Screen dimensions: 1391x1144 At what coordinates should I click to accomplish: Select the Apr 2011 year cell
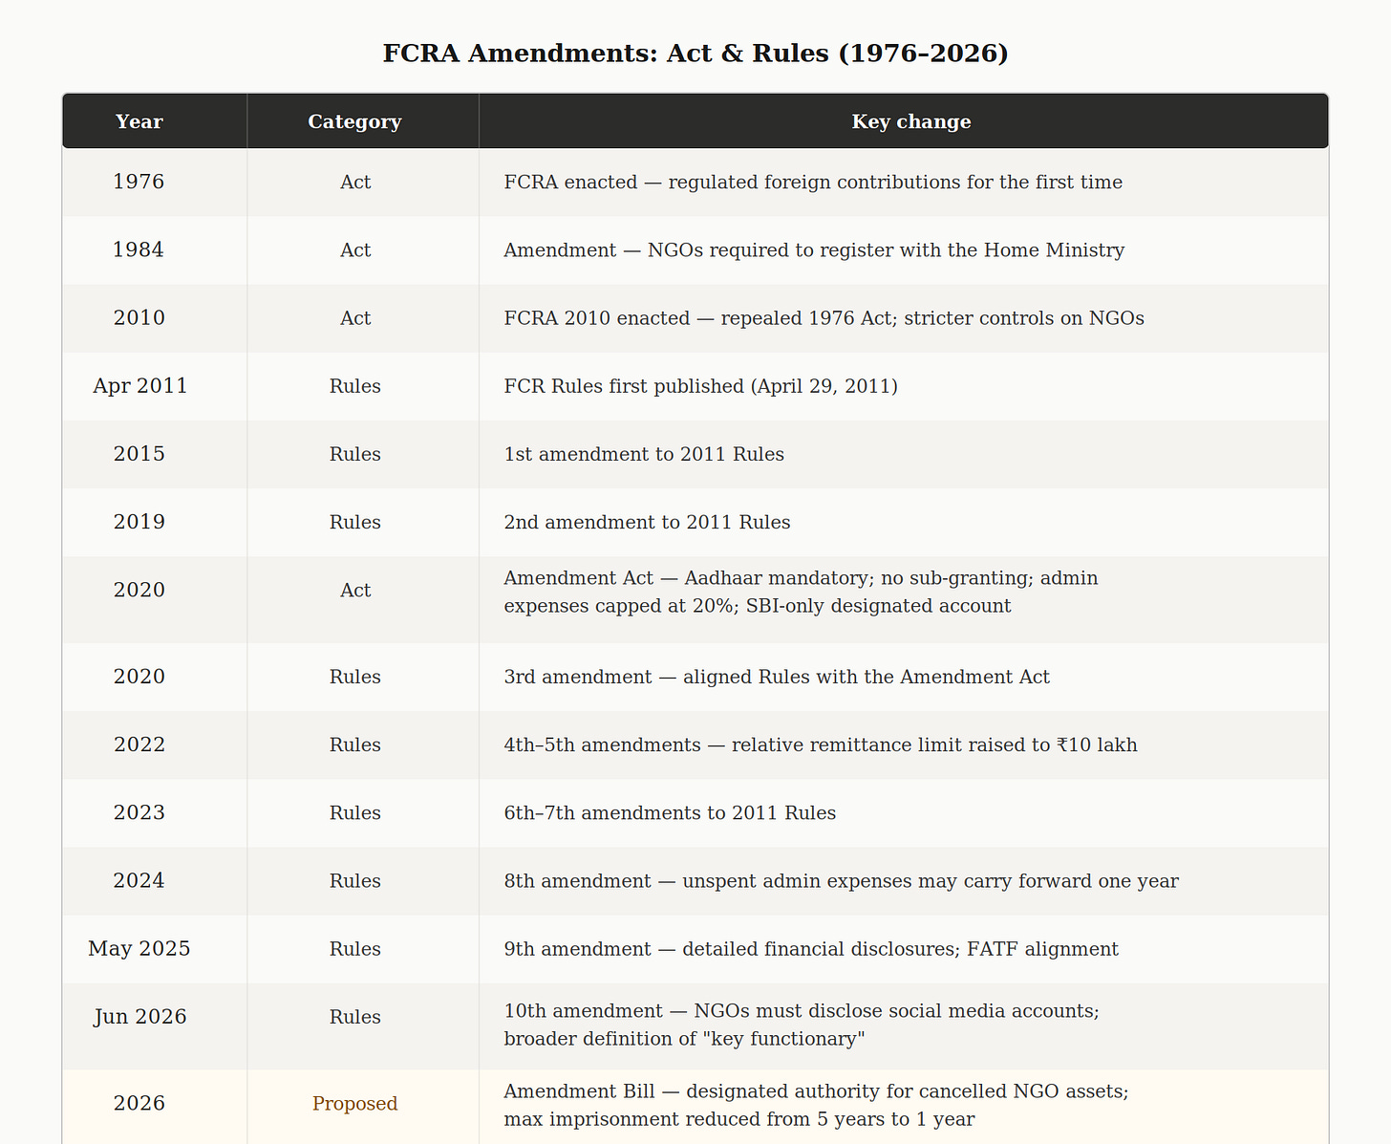pos(139,386)
